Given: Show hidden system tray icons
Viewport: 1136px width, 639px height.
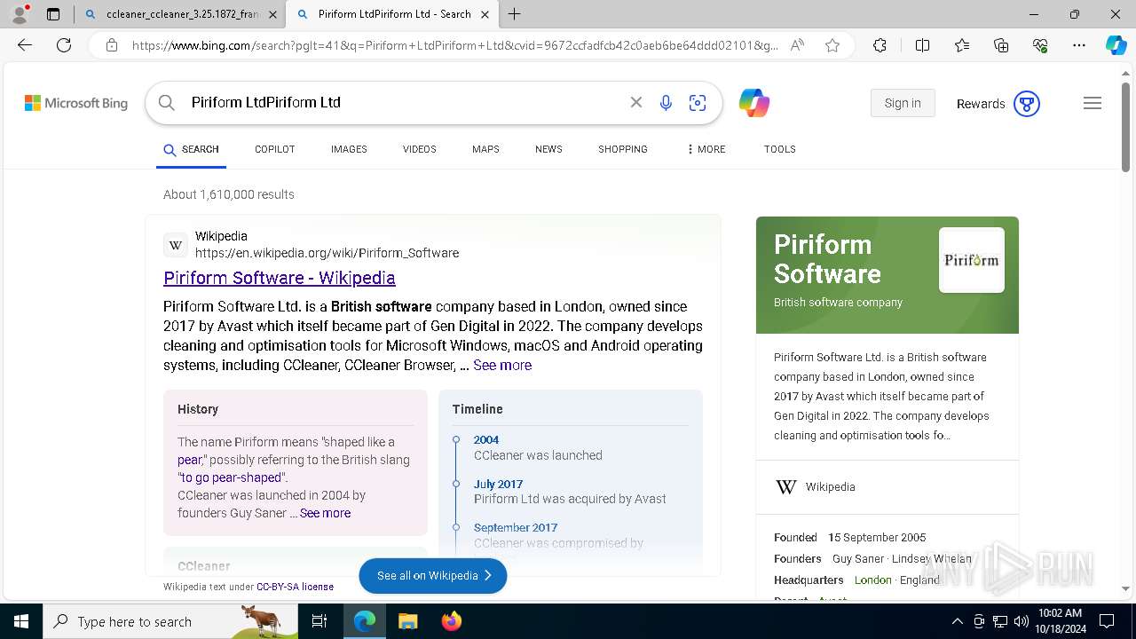Looking at the screenshot, I should [x=957, y=621].
